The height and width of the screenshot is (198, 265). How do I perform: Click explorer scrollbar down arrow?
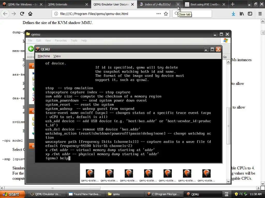228,181
